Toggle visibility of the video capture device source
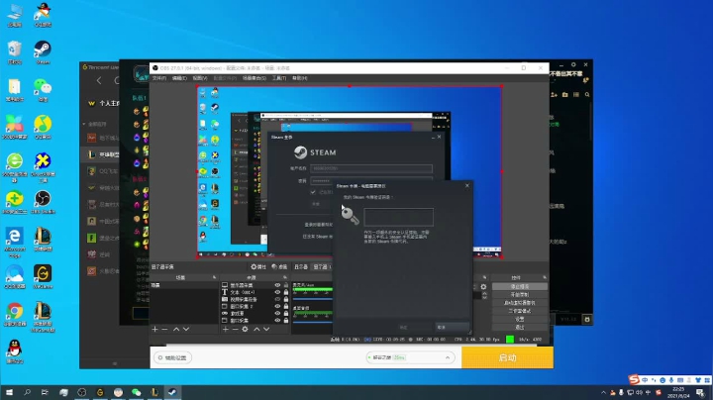Image resolution: width=713 pixels, height=400 pixels. (277, 300)
